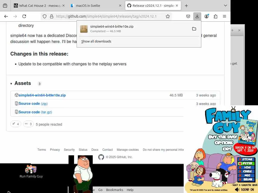This screenshot has height=193, width=258.
Task: Switch to the macOS in Svelte tab
Action: pyautogui.click(x=96, y=6)
